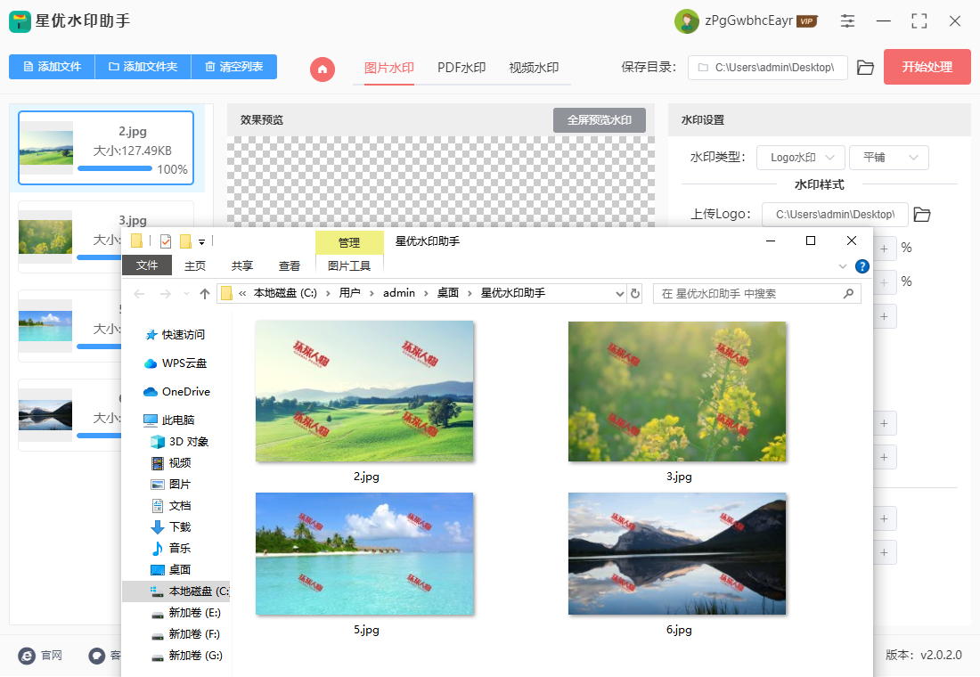Click the 开始处理 button
The width and height of the screenshot is (980, 677).
(927, 67)
